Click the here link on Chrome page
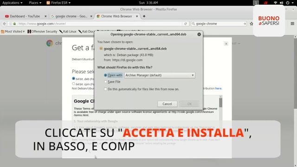Screen dimensions: 297x167 (x=219, y=88)
